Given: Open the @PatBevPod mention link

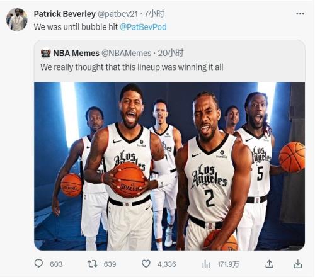Looking at the screenshot, I should [x=143, y=27].
